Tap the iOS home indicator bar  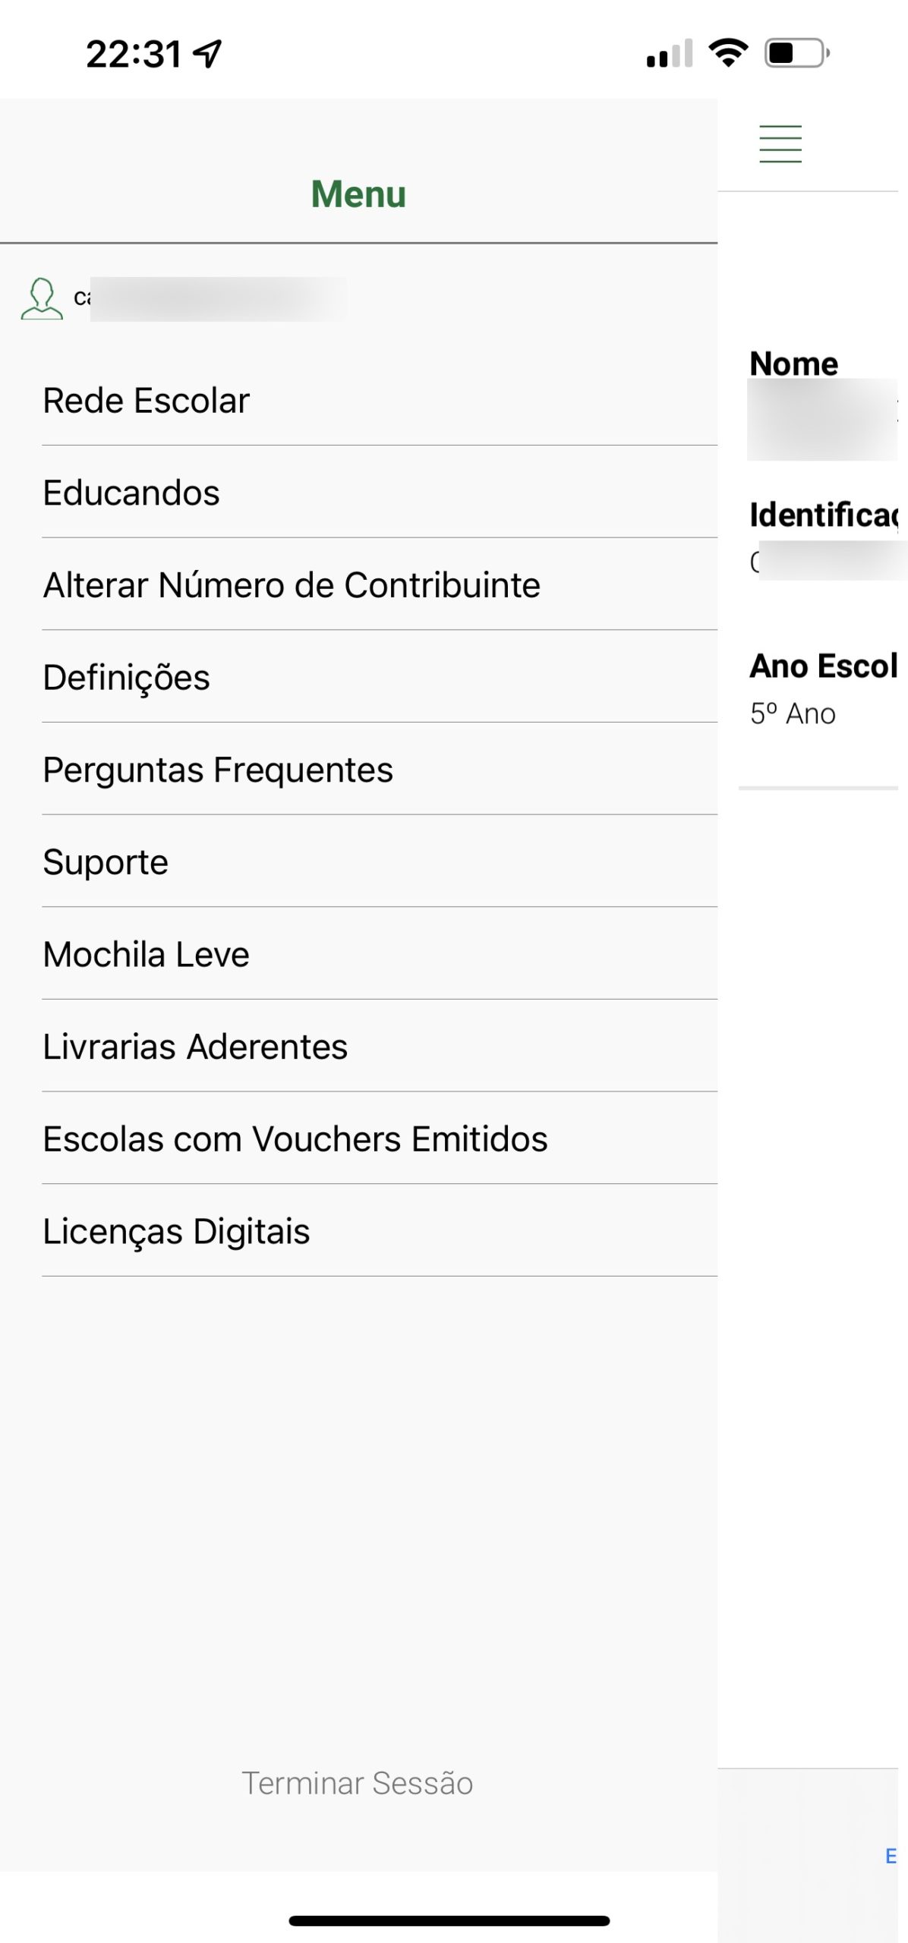[x=449, y=1920]
